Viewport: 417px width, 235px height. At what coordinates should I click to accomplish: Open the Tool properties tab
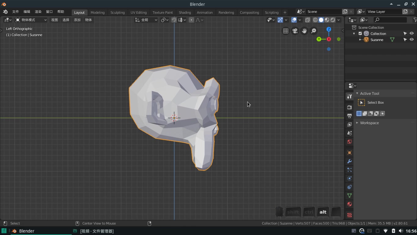tap(349, 96)
